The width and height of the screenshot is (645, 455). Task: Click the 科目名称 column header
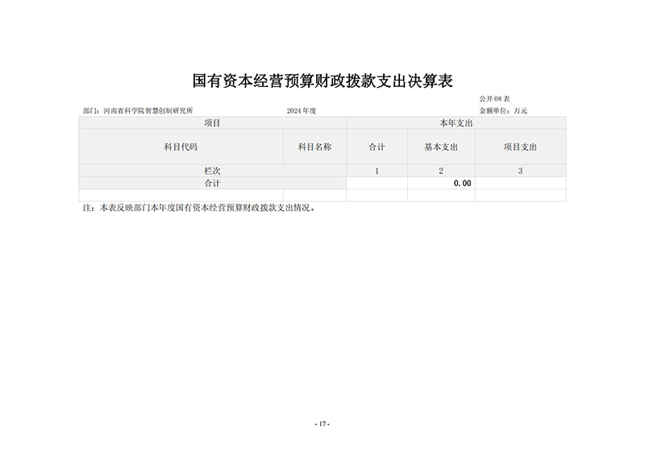(314, 147)
